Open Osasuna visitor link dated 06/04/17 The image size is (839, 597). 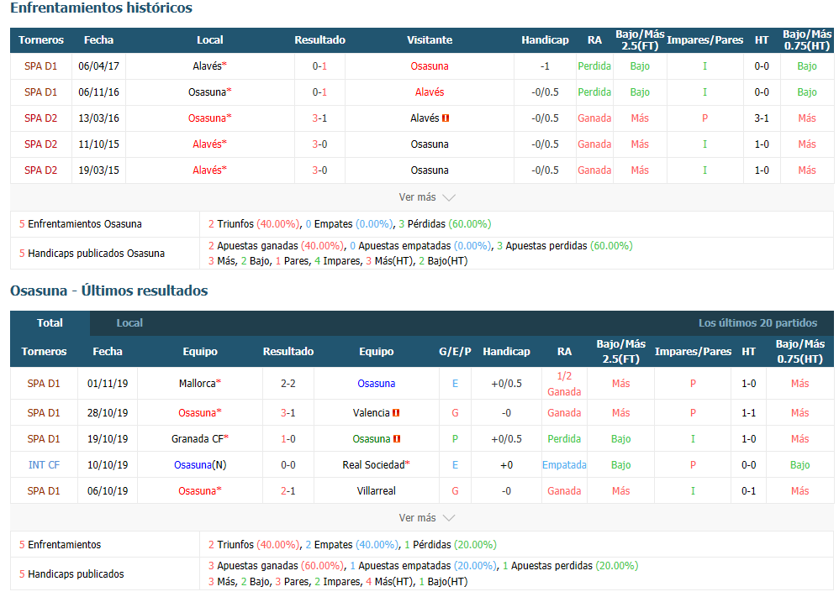[x=430, y=66]
